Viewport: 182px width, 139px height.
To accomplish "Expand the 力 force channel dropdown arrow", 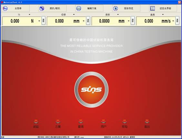I will (x=29, y=14).
